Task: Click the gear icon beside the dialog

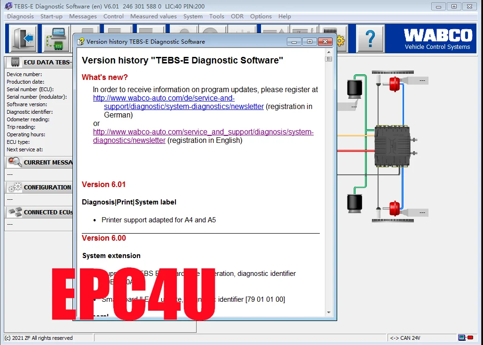Action: pos(340,41)
